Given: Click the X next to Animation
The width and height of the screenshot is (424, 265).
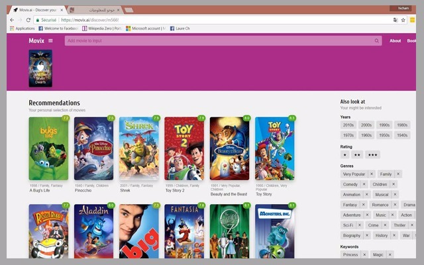Looking at the screenshot, I should (x=367, y=194).
